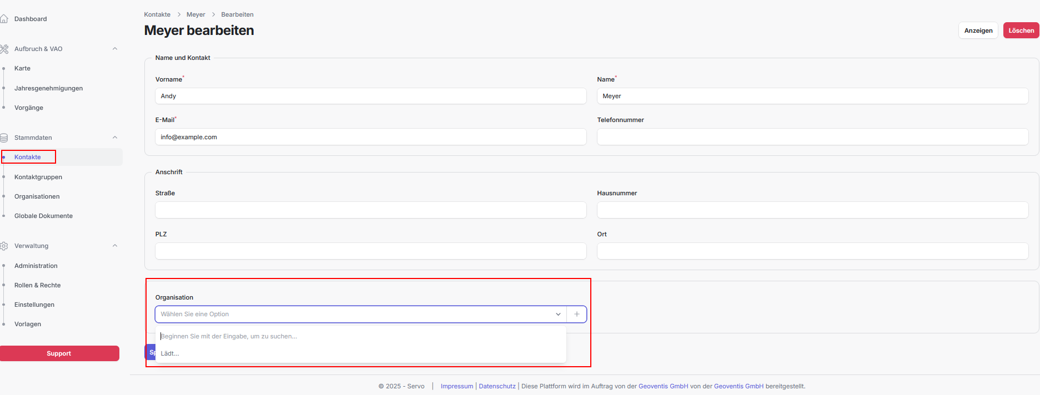Click the Aufbruch & VAO tools icon
The image size is (1040, 395).
click(x=4, y=49)
